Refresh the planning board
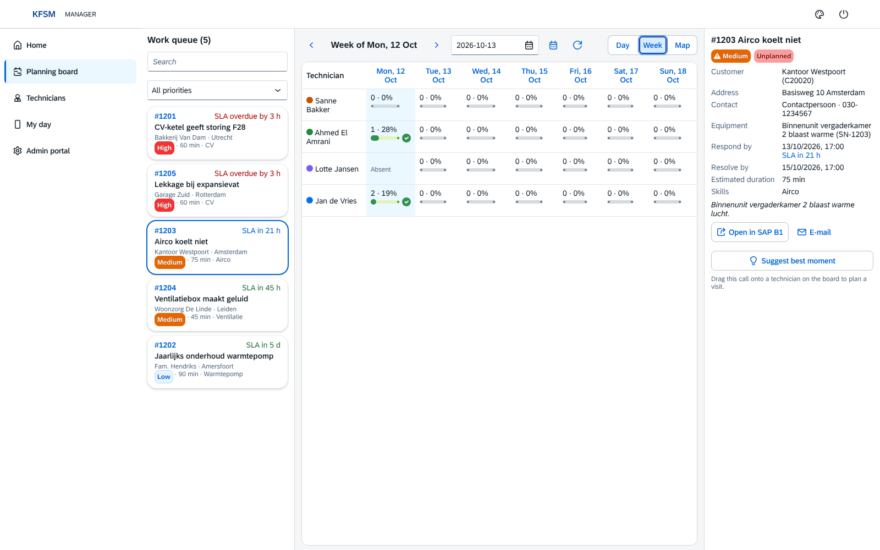Image resolution: width=880 pixels, height=550 pixels. point(577,45)
